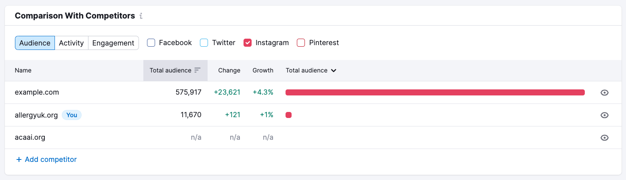This screenshot has height=180, width=626.
Task: Toggle visibility of the allergyuk.org row
Action: coord(604,115)
